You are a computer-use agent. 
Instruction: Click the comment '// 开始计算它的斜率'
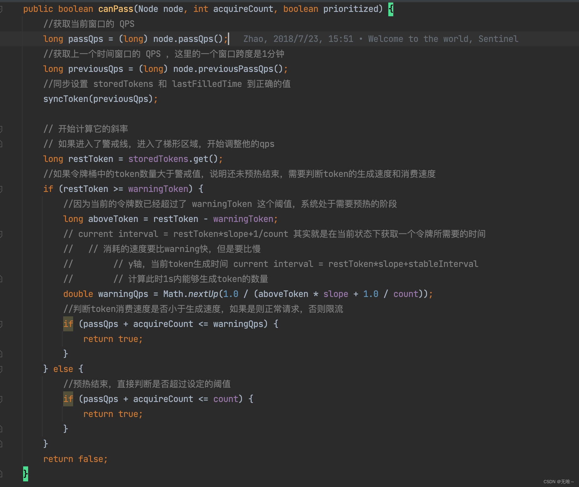pos(86,129)
